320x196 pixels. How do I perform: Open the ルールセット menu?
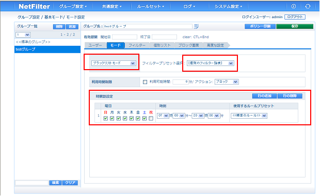(x=150, y=6)
